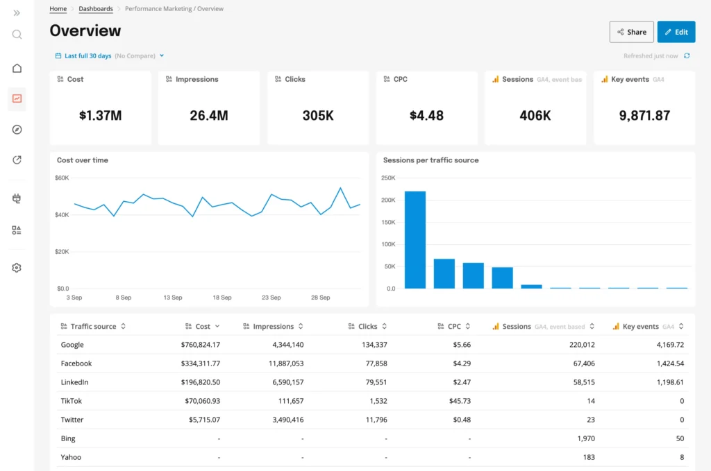Select the highlighted Dashboards chart icon

(x=16, y=99)
